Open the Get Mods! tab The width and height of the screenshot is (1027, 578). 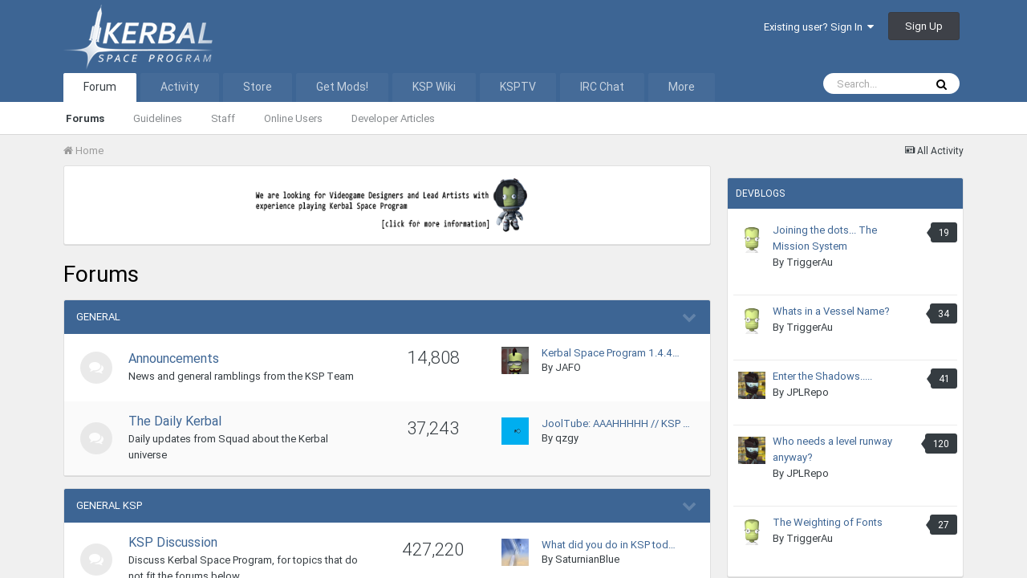pyautogui.click(x=342, y=88)
